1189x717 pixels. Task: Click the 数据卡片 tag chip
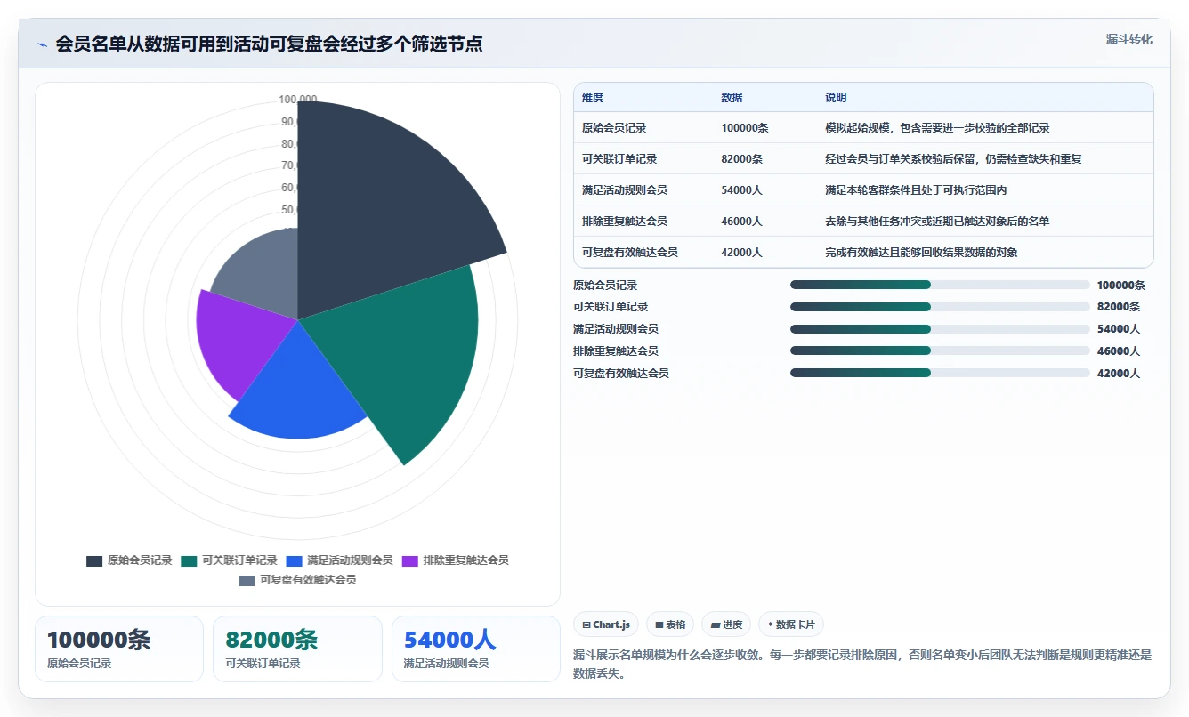(x=791, y=624)
